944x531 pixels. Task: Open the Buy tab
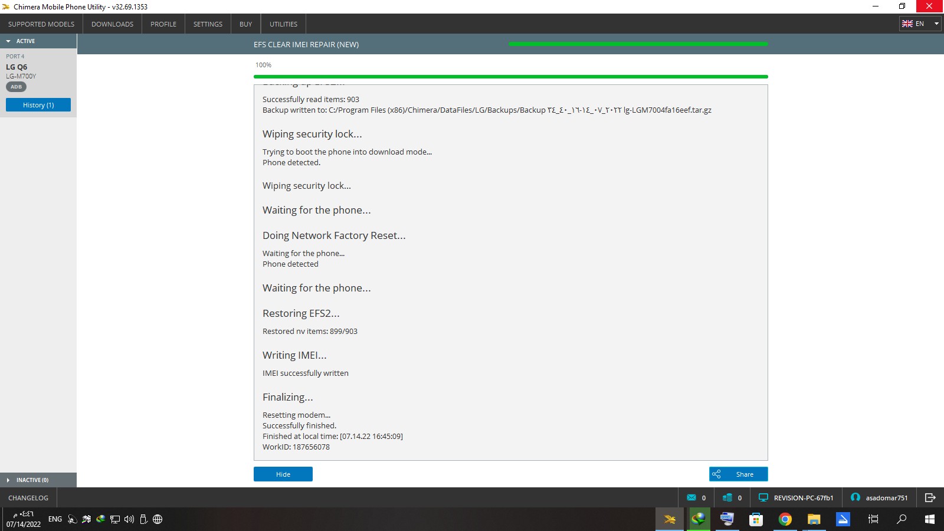coord(246,24)
